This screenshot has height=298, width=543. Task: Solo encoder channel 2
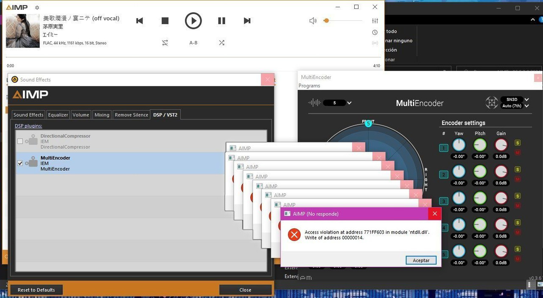pyautogui.click(x=518, y=170)
